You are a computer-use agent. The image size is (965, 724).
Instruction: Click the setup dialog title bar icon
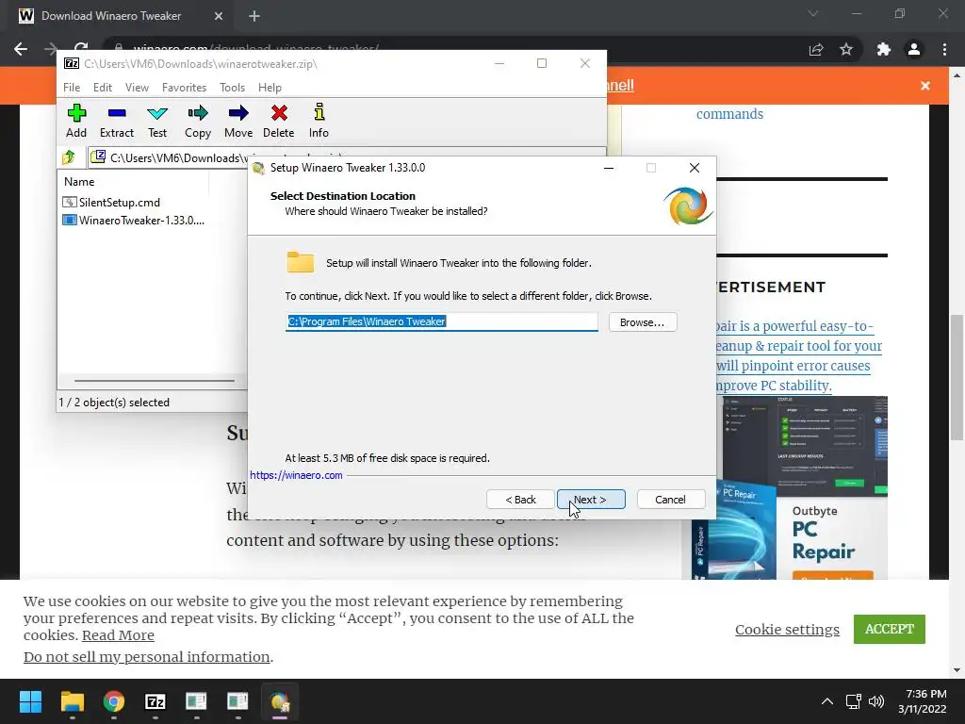(259, 168)
